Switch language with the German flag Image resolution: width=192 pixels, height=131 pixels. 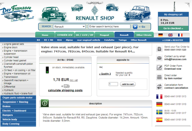(x=160, y=35)
